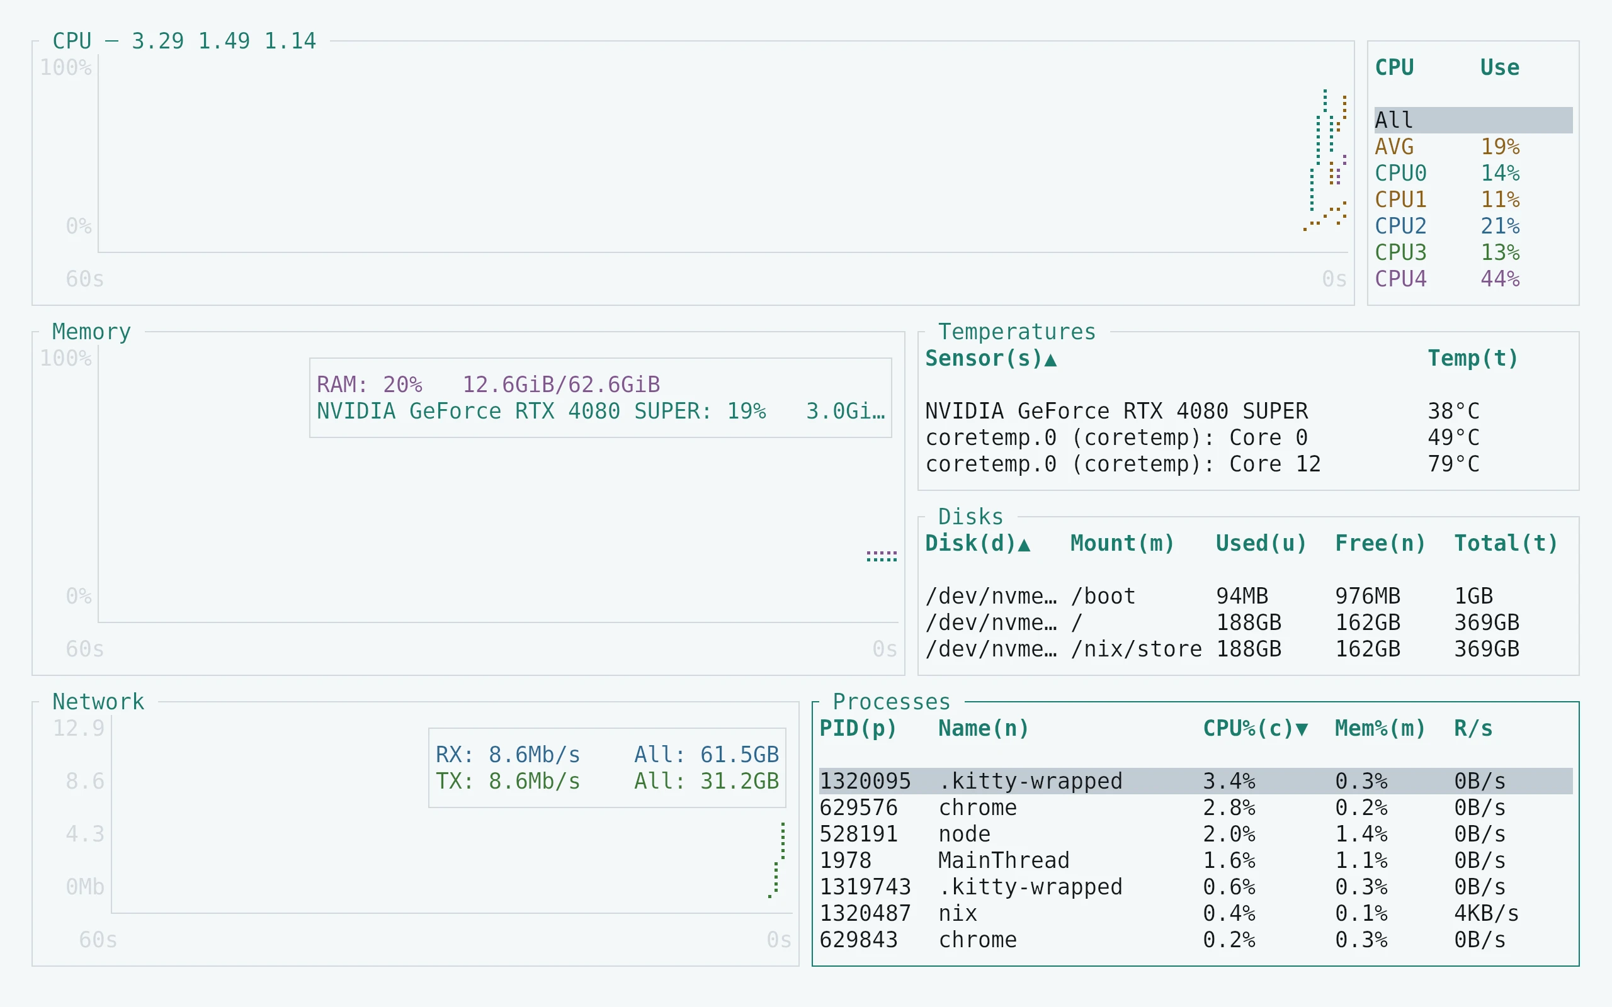Viewport: 1612px width, 1007px height.
Task: Focus the Network widget title
Action: 99,701
